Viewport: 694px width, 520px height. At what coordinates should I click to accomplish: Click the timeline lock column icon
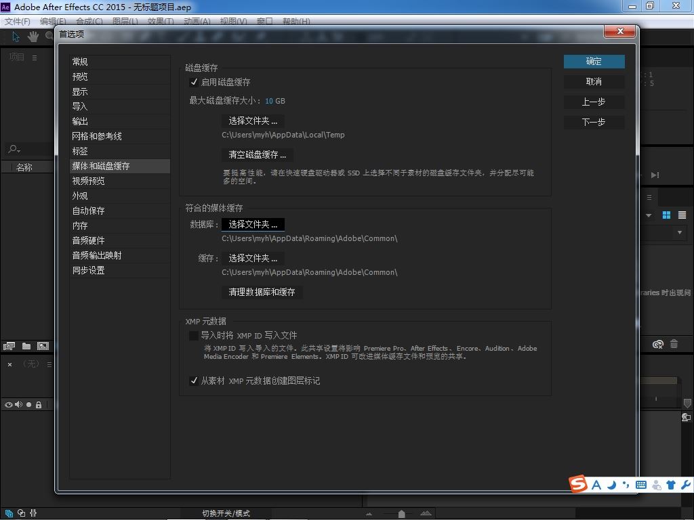[x=39, y=405]
